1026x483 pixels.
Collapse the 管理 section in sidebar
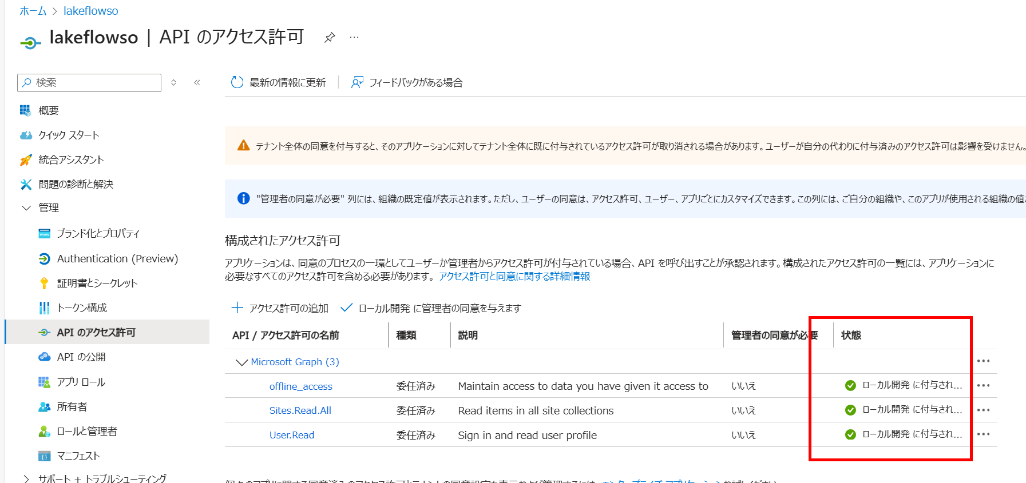click(26, 207)
